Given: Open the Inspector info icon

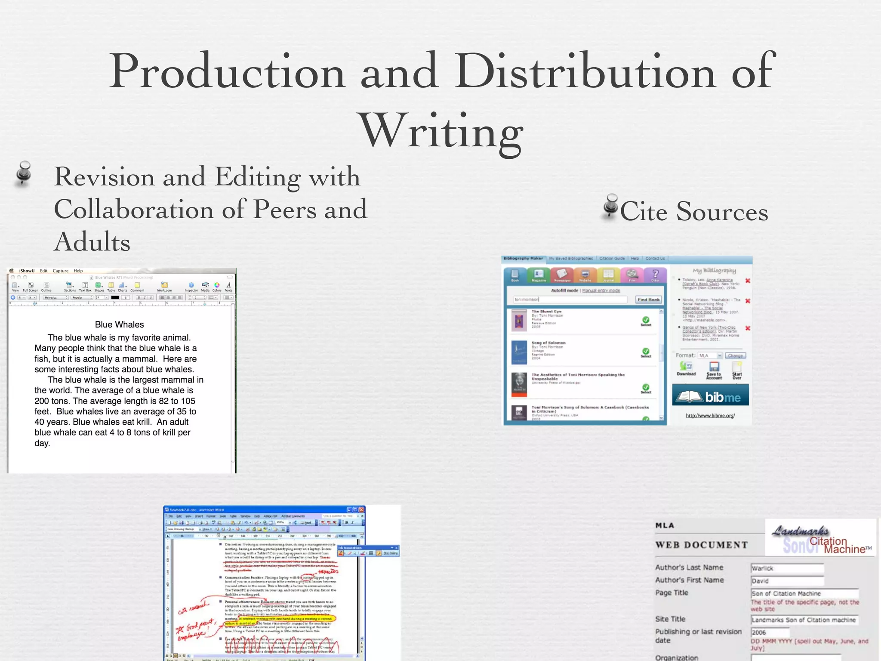Looking at the screenshot, I should point(191,285).
